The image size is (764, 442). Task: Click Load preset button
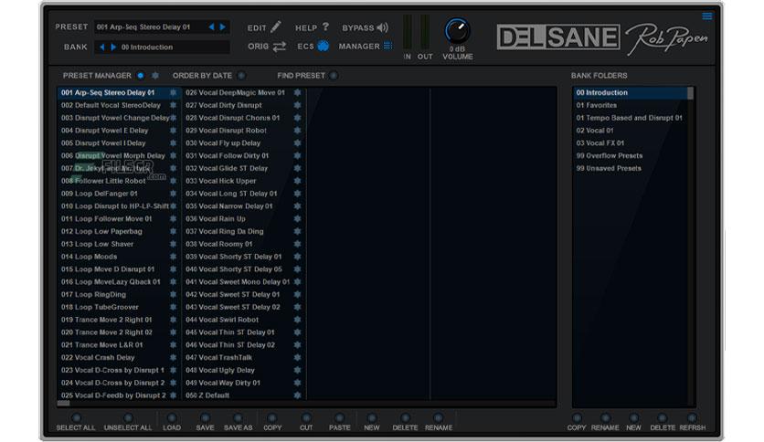172,417
